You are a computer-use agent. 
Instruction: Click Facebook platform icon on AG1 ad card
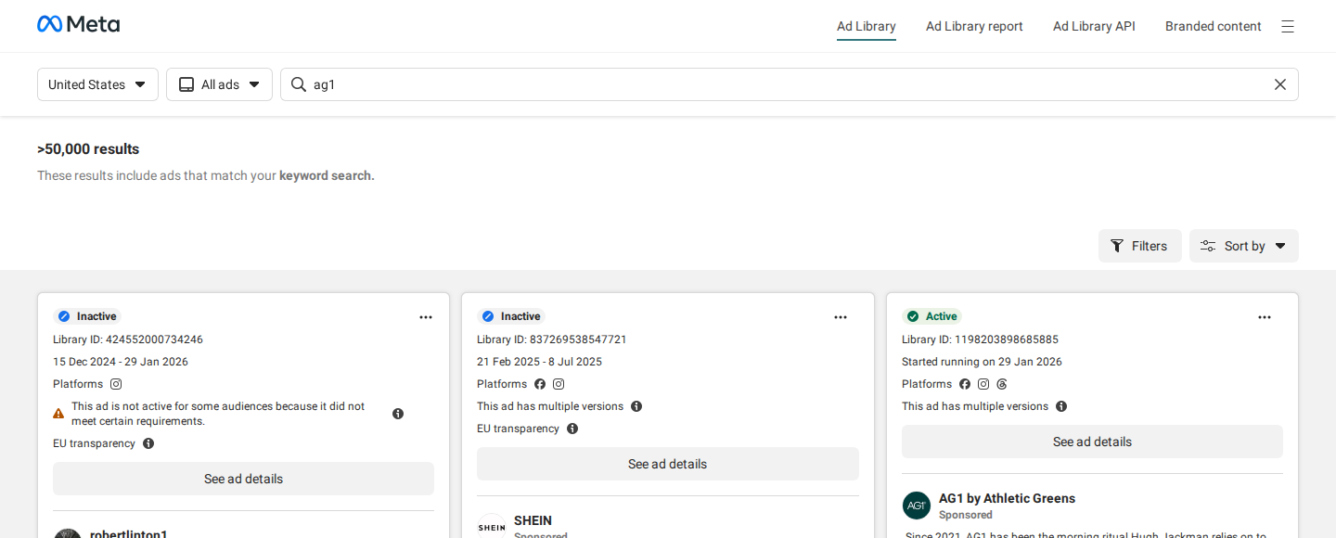point(965,384)
